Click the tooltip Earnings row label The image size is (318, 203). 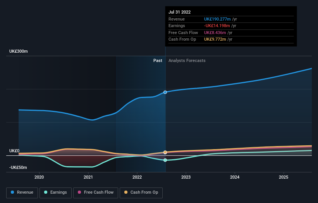pyautogui.click(x=177, y=26)
